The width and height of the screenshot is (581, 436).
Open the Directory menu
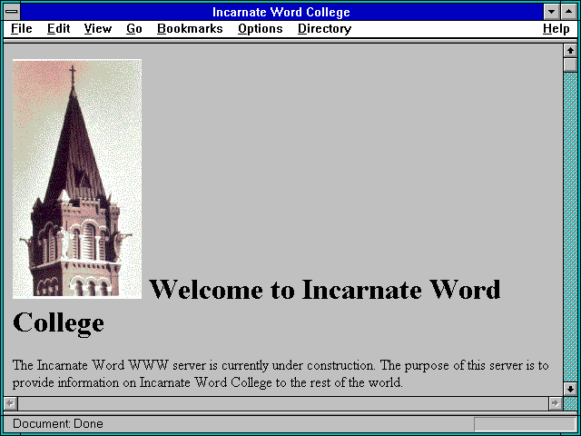[x=324, y=29]
